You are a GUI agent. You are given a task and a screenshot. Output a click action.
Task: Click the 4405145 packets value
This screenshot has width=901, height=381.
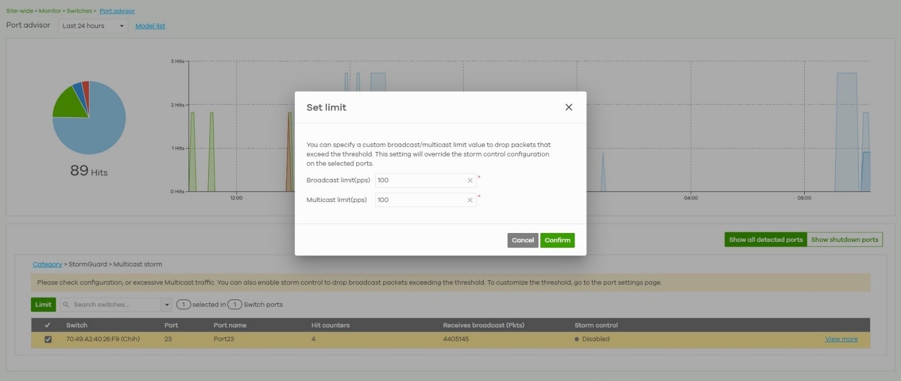456,339
